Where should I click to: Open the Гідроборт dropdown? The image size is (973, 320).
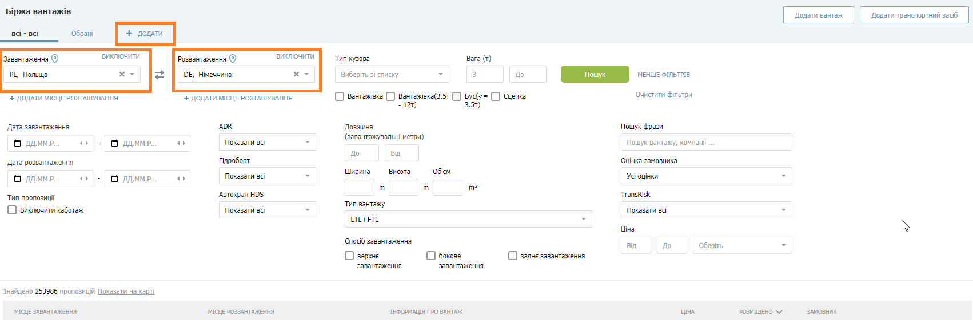pos(268,176)
